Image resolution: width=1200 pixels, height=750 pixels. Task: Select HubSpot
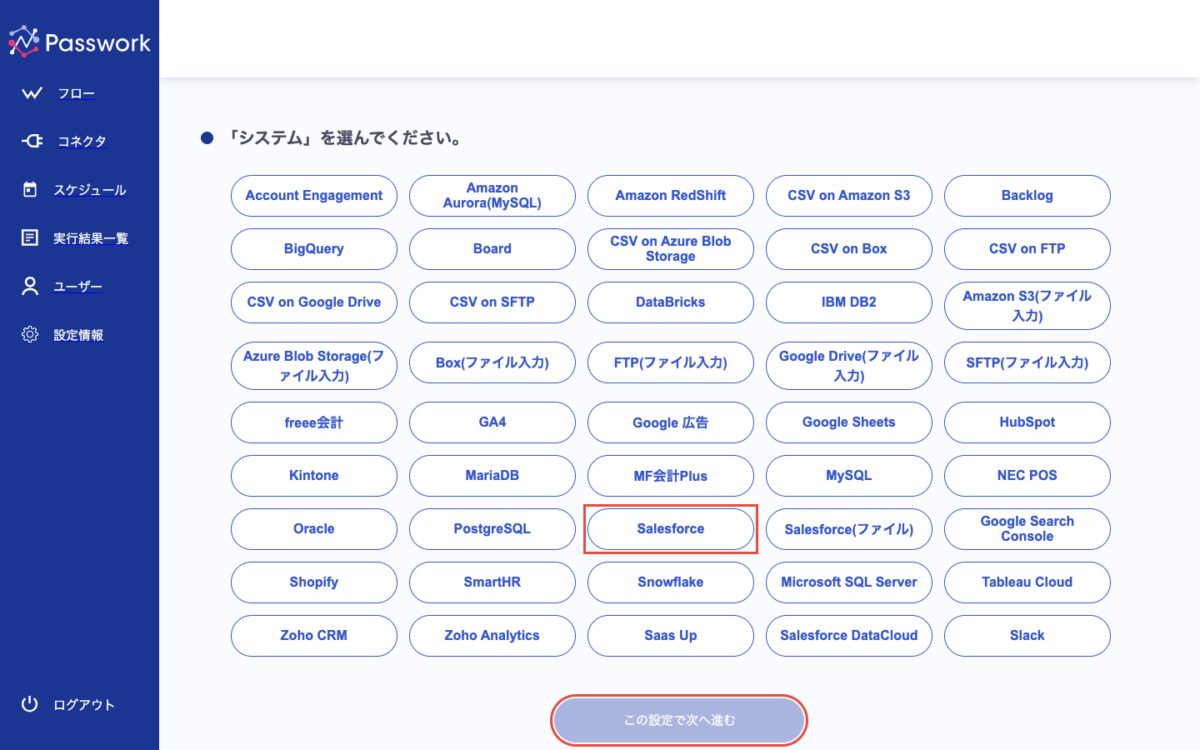coord(1027,422)
